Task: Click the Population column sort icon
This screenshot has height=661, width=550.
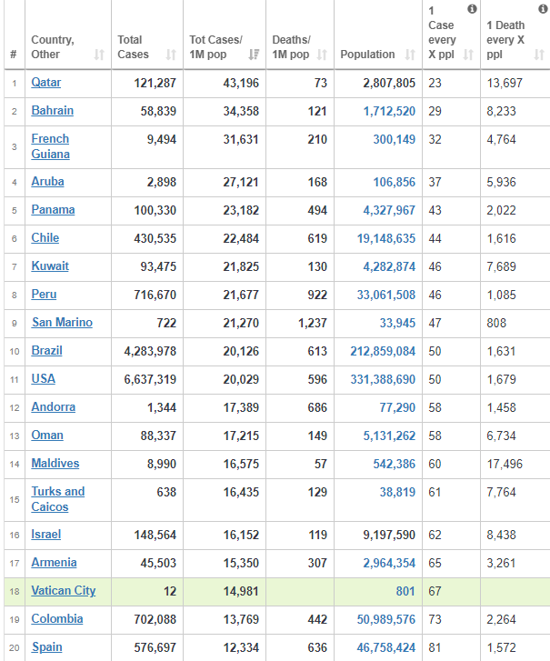Action: coord(410,55)
